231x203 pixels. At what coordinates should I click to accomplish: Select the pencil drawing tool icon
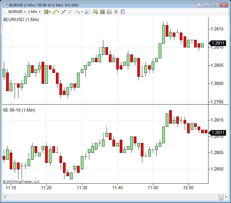pos(55,12)
